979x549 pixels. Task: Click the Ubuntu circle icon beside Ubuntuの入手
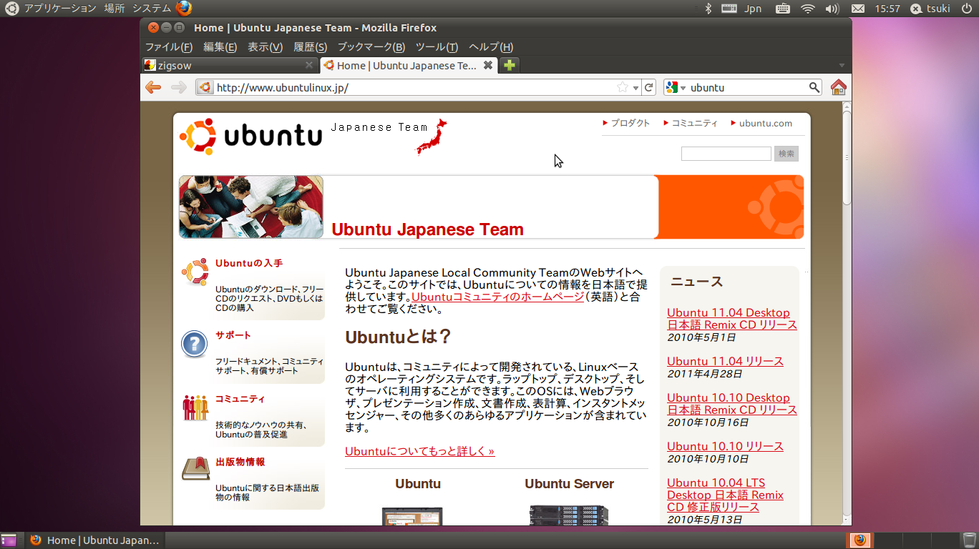coord(195,272)
